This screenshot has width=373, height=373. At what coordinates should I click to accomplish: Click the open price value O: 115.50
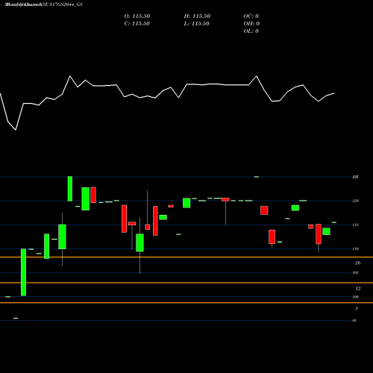coord(137,16)
